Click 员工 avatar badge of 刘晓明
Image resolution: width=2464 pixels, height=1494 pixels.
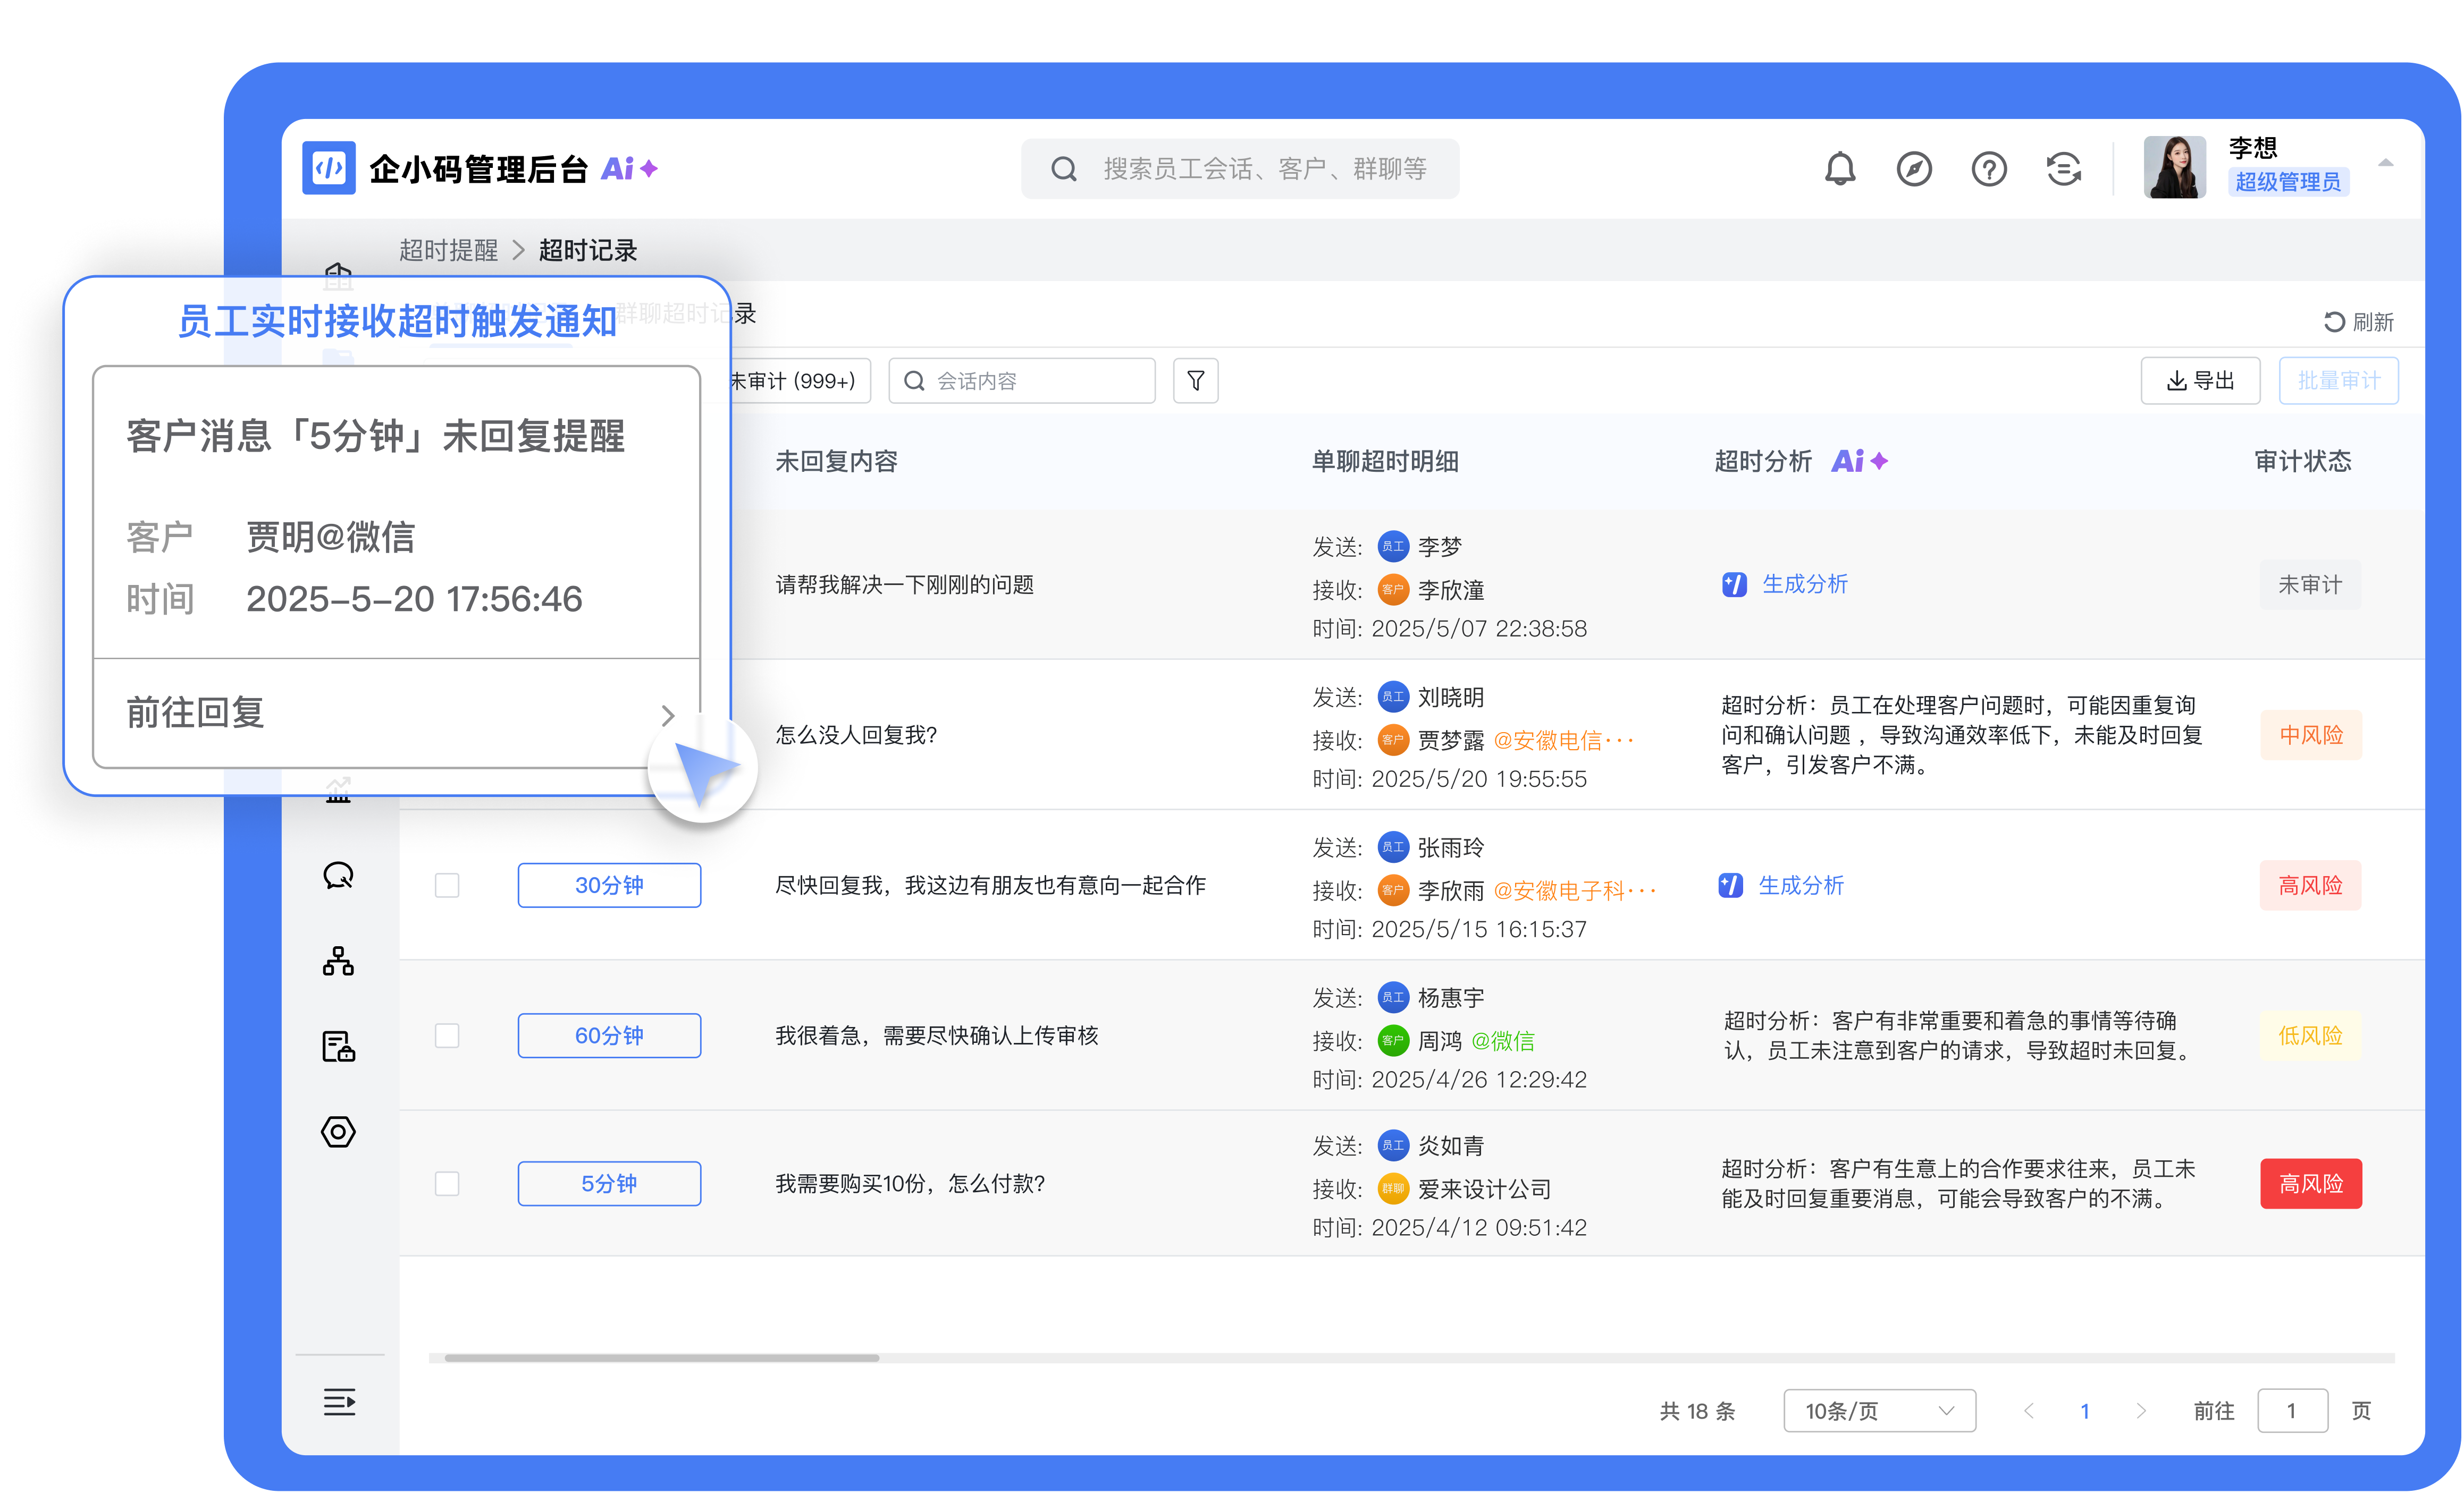pos(1392,697)
